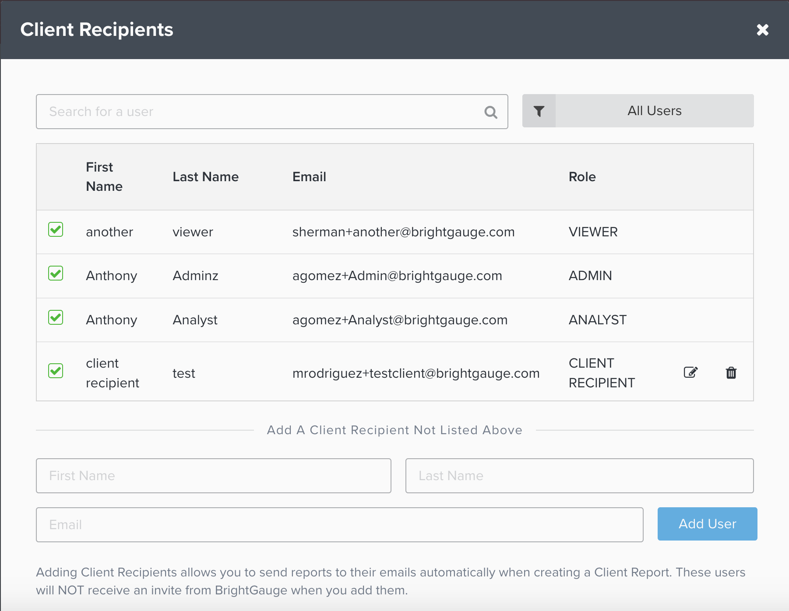Click the test last name cell
The height and width of the screenshot is (611, 789).
pos(184,373)
